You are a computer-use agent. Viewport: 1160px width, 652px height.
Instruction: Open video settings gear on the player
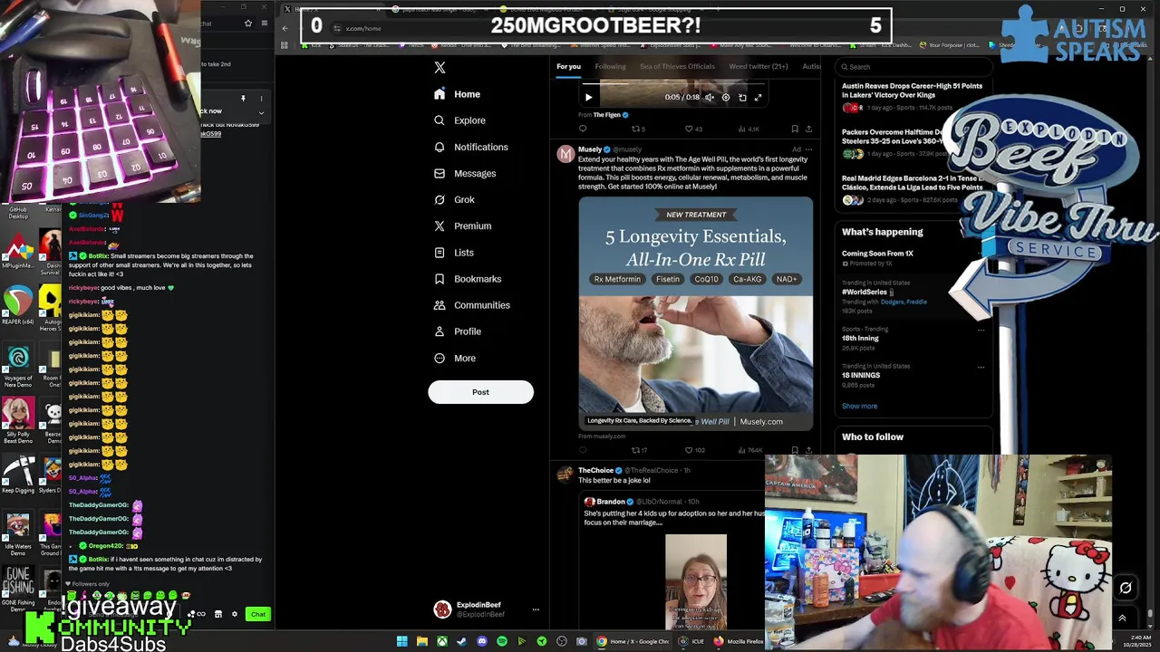[x=725, y=97]
